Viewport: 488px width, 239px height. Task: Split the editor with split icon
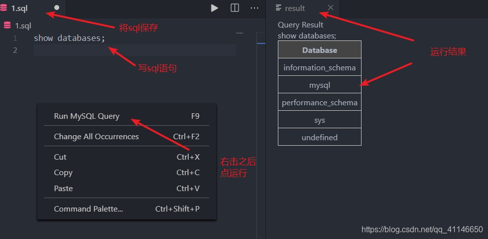pos(235,8)
